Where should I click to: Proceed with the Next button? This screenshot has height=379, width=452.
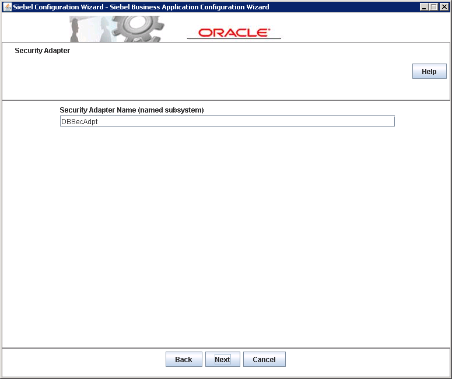point(222,359)
